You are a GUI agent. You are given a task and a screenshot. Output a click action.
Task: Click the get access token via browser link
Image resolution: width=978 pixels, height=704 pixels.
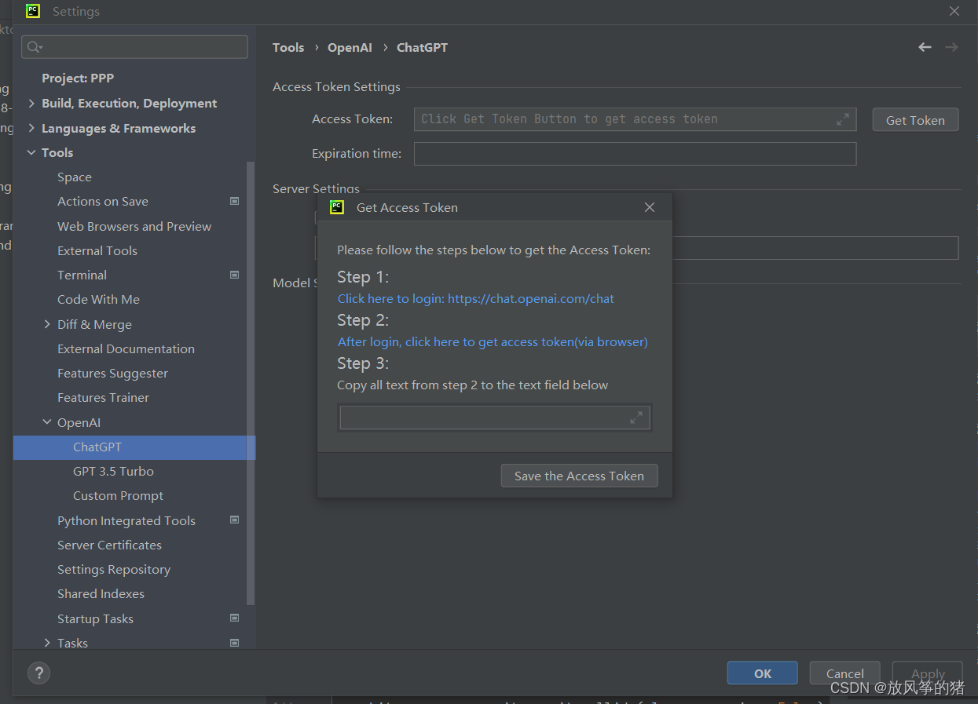click(x=493, y=342)
